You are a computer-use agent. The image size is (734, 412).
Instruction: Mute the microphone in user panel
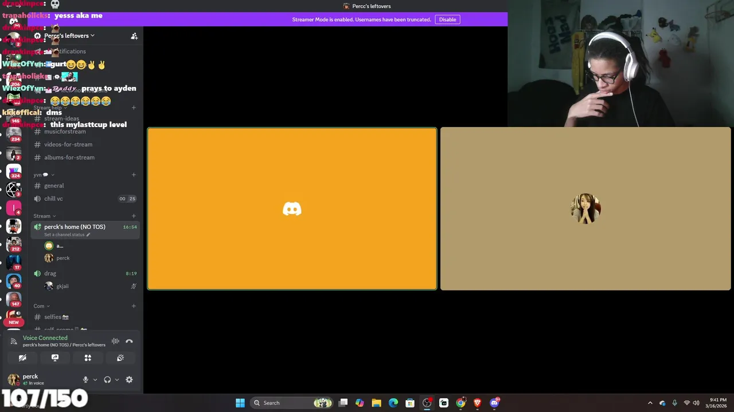(x=85, y=379)
